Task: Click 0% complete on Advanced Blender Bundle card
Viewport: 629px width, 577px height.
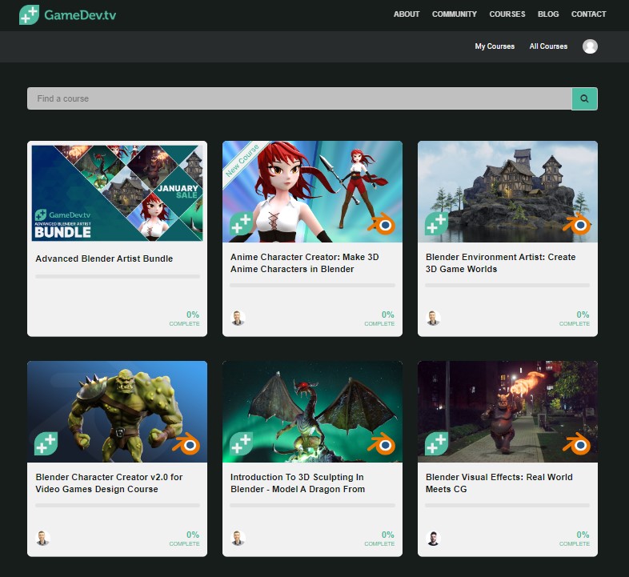Action: [185, 319]
